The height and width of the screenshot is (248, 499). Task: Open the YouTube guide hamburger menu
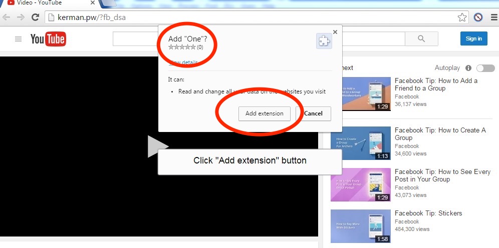pyautogui.click(x=19, y=39)
